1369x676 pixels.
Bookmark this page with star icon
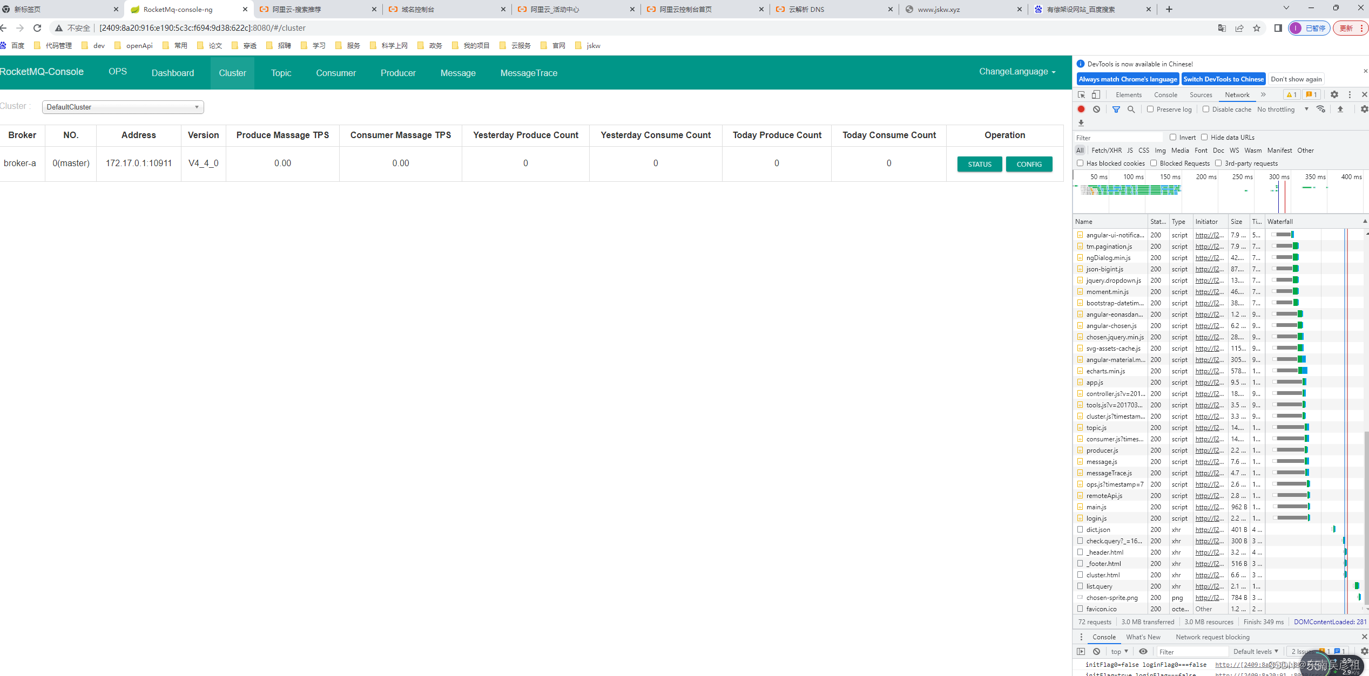point(1257,28)
